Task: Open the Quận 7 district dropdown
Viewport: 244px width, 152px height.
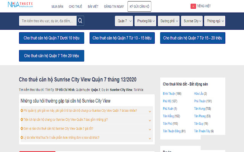Action: [124, 21]
